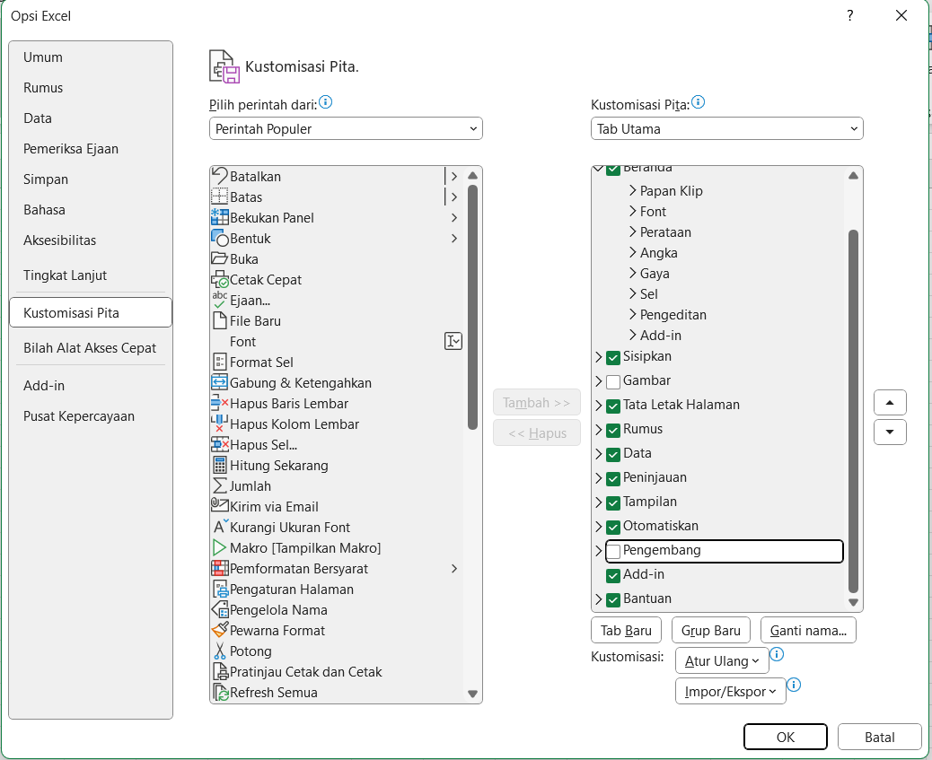Select the Cetak Cepat printer icon
The height and width of the screenshot is (760, 932).
220,279
